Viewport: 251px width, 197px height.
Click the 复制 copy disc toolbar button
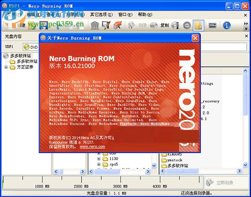pyautogui.click(x=159, y=25)
